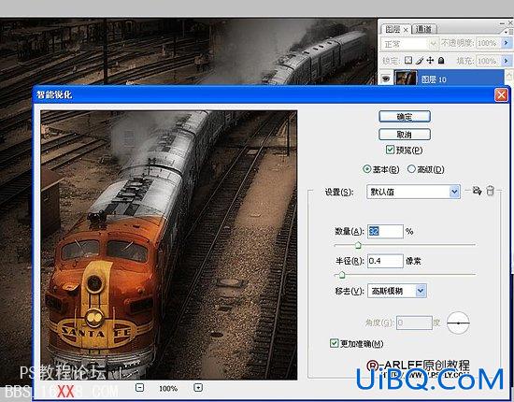
Task: Switch to the 通道 tab
Action: (x=423, y=30)
